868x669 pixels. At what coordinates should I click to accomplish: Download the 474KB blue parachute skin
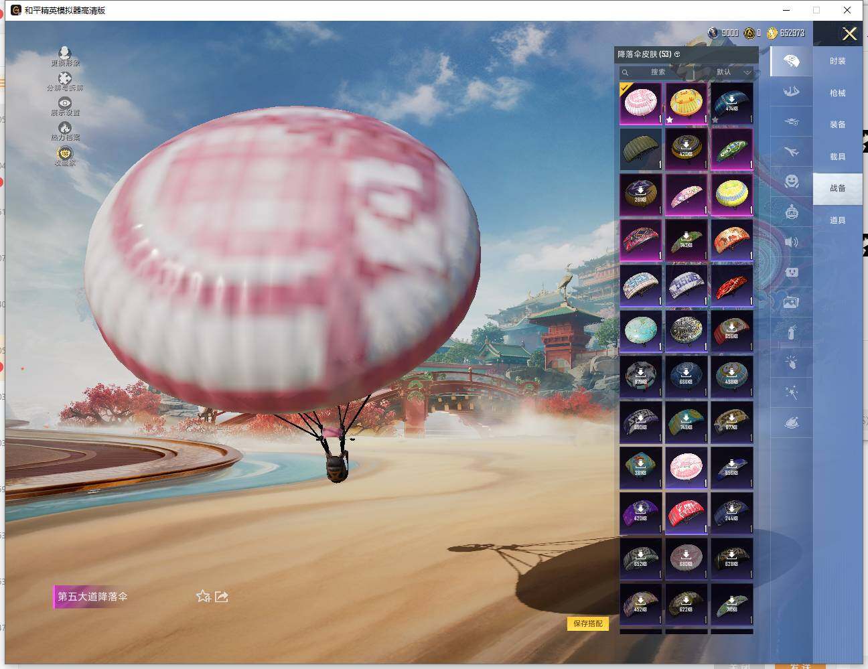pos(731,104)
